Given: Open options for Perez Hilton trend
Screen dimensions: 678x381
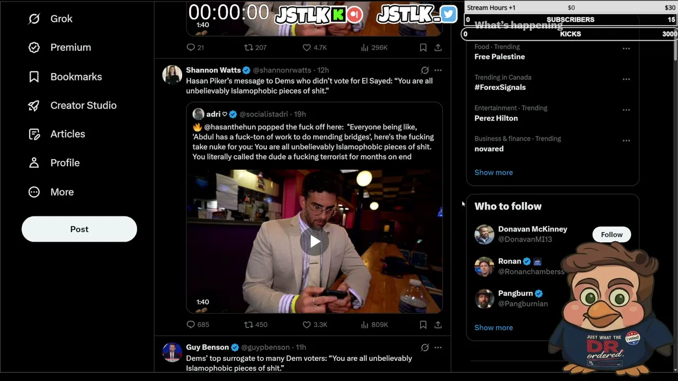Looking at the screenshot, I should click(626, 110).
